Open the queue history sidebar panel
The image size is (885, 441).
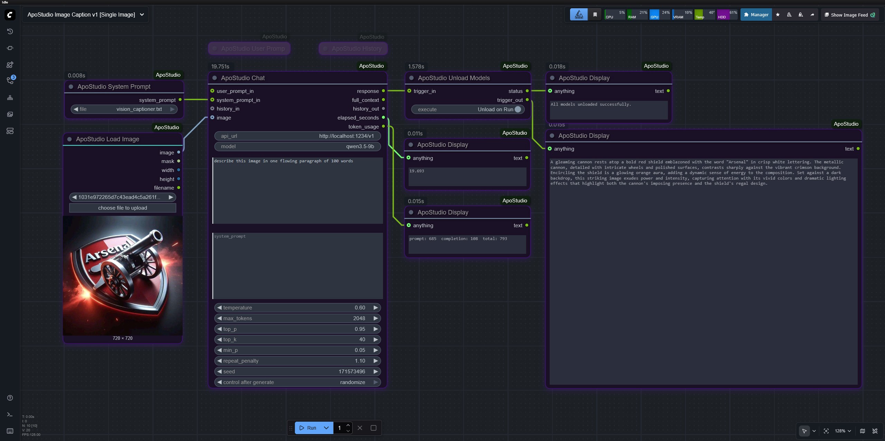pyautogui.click(x=10, y=31)
